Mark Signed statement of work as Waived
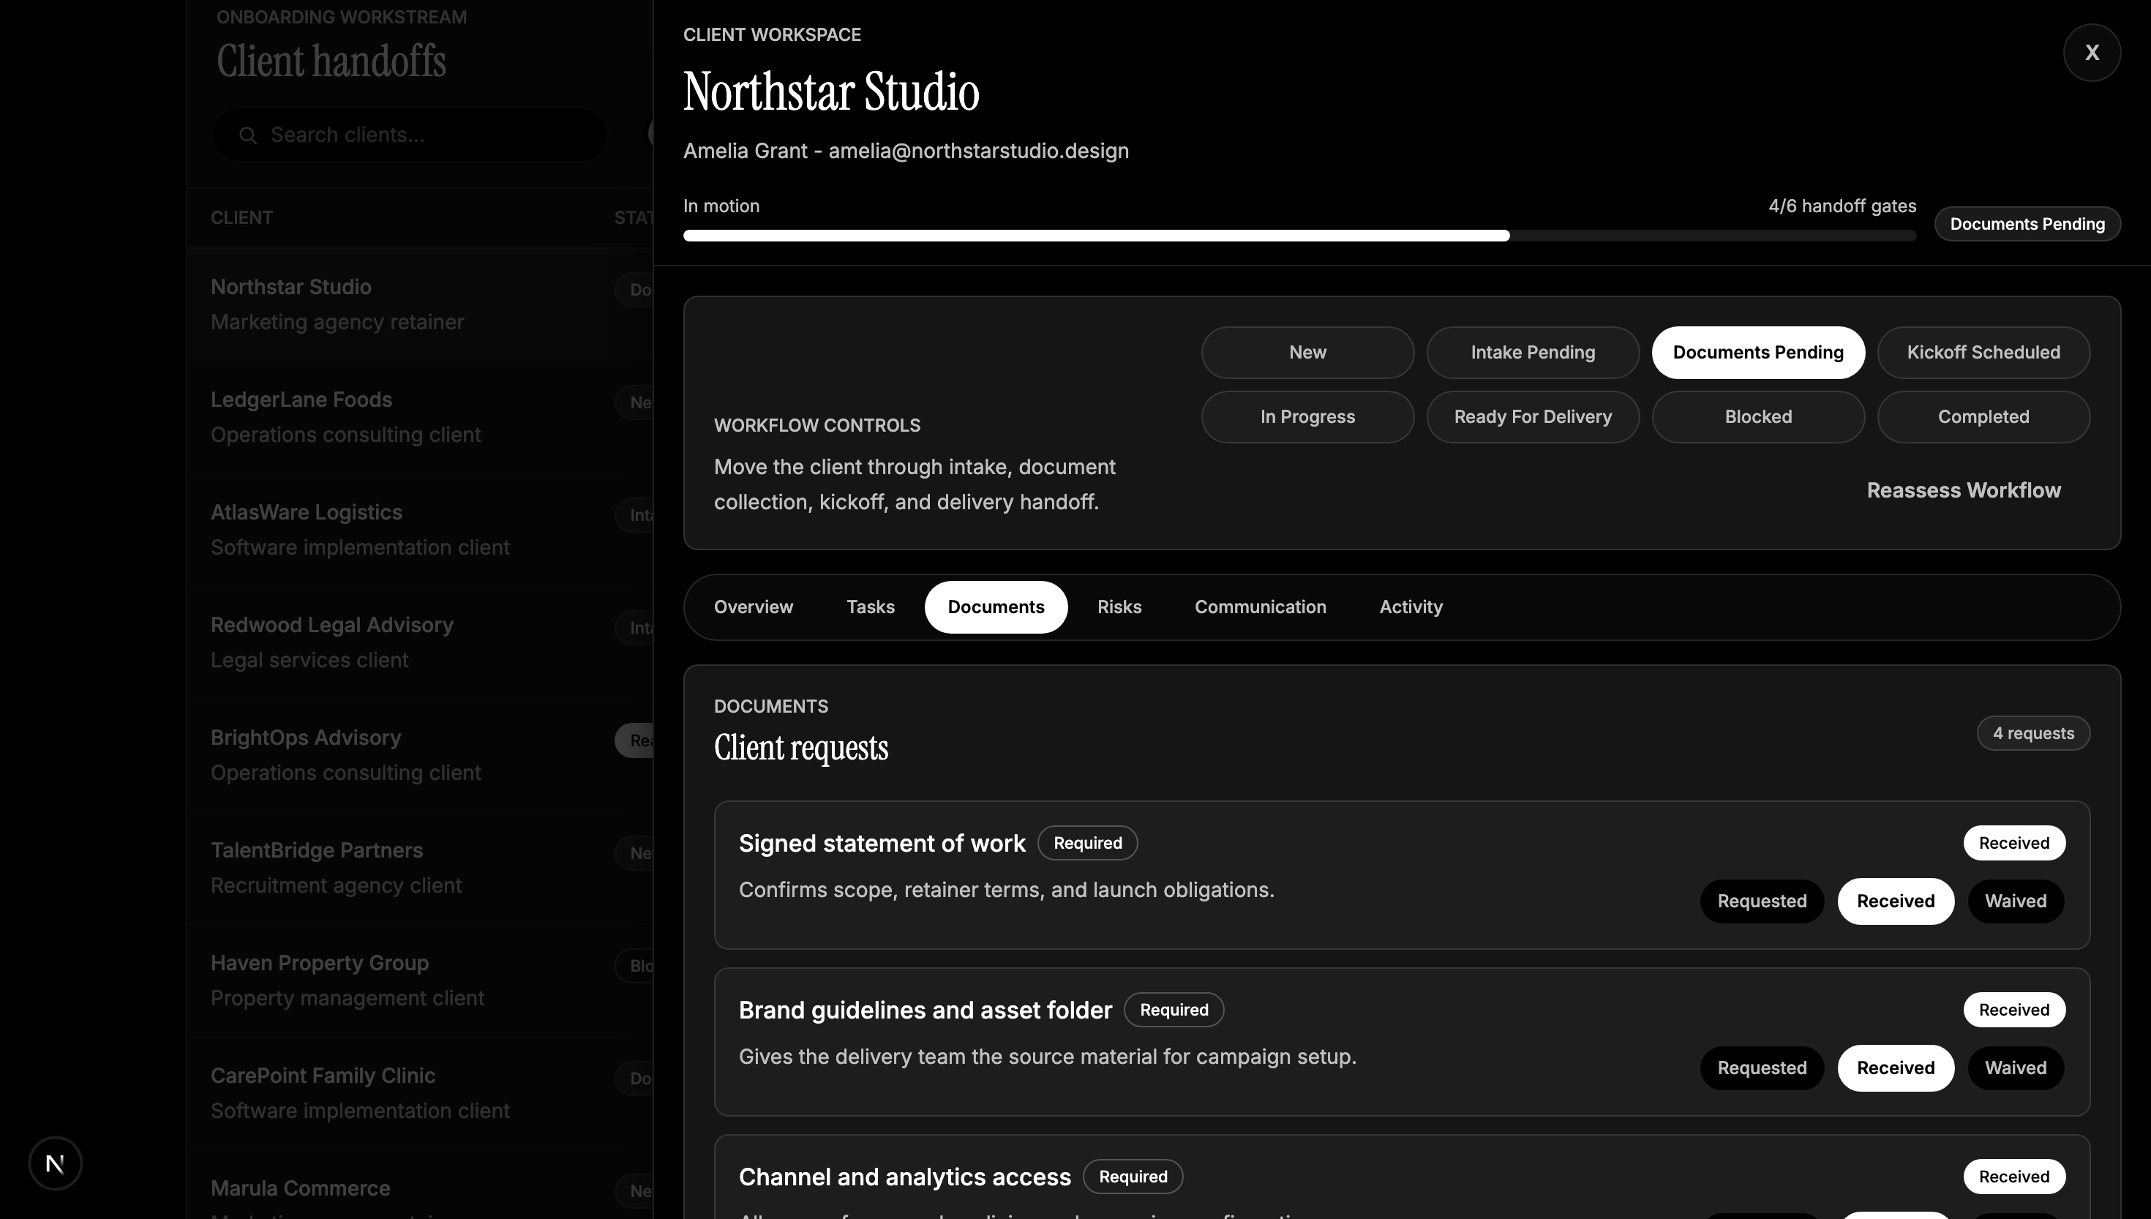The image size is (2151, 1219). click(x=2016, y=901)
